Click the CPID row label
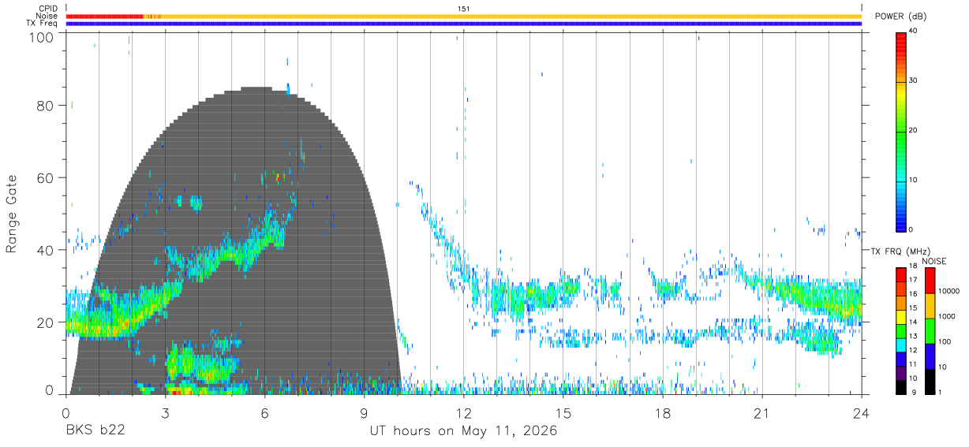 point(48,9)
